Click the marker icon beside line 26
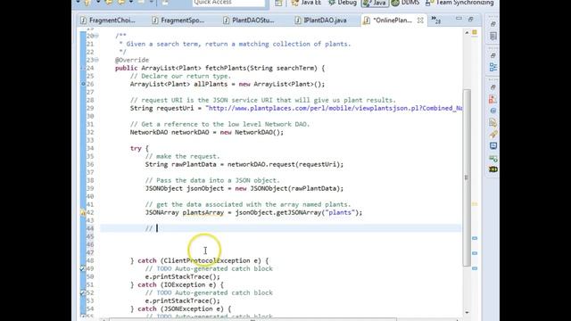The width and height of the screenshot is (571, 321). pos(83,84)
